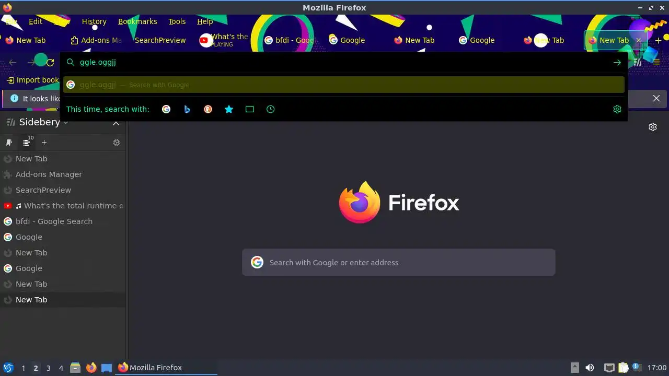Click Show desktop icon in taskbar
Screen dimensions: 669x376
107,368
